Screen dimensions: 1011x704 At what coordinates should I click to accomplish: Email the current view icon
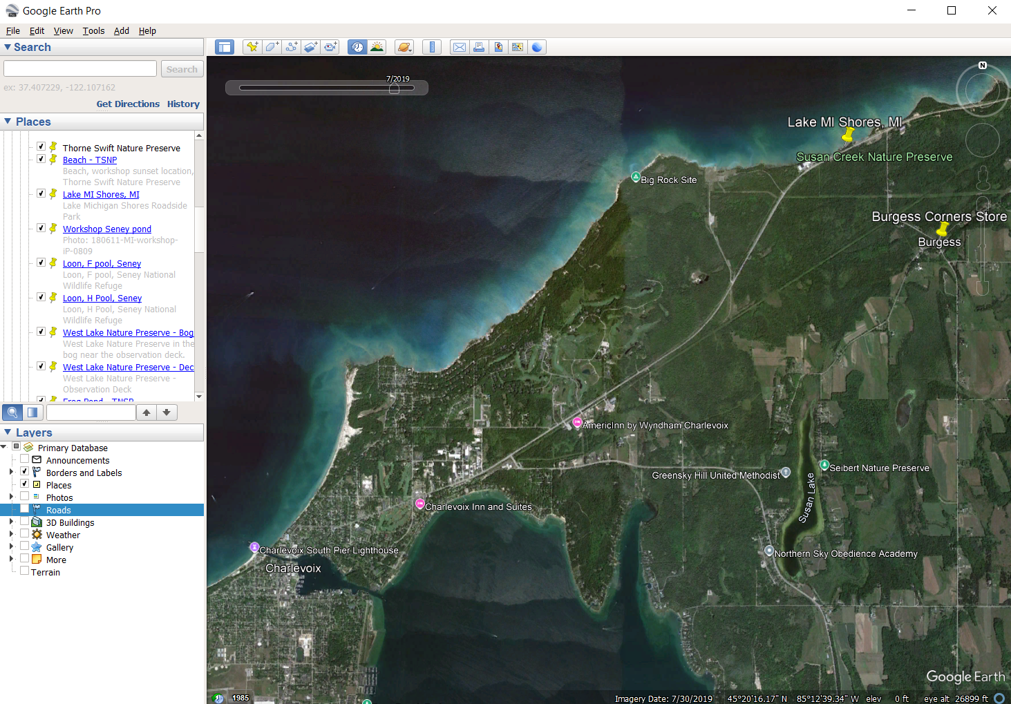pyautogui.click(x=459, y=47)
